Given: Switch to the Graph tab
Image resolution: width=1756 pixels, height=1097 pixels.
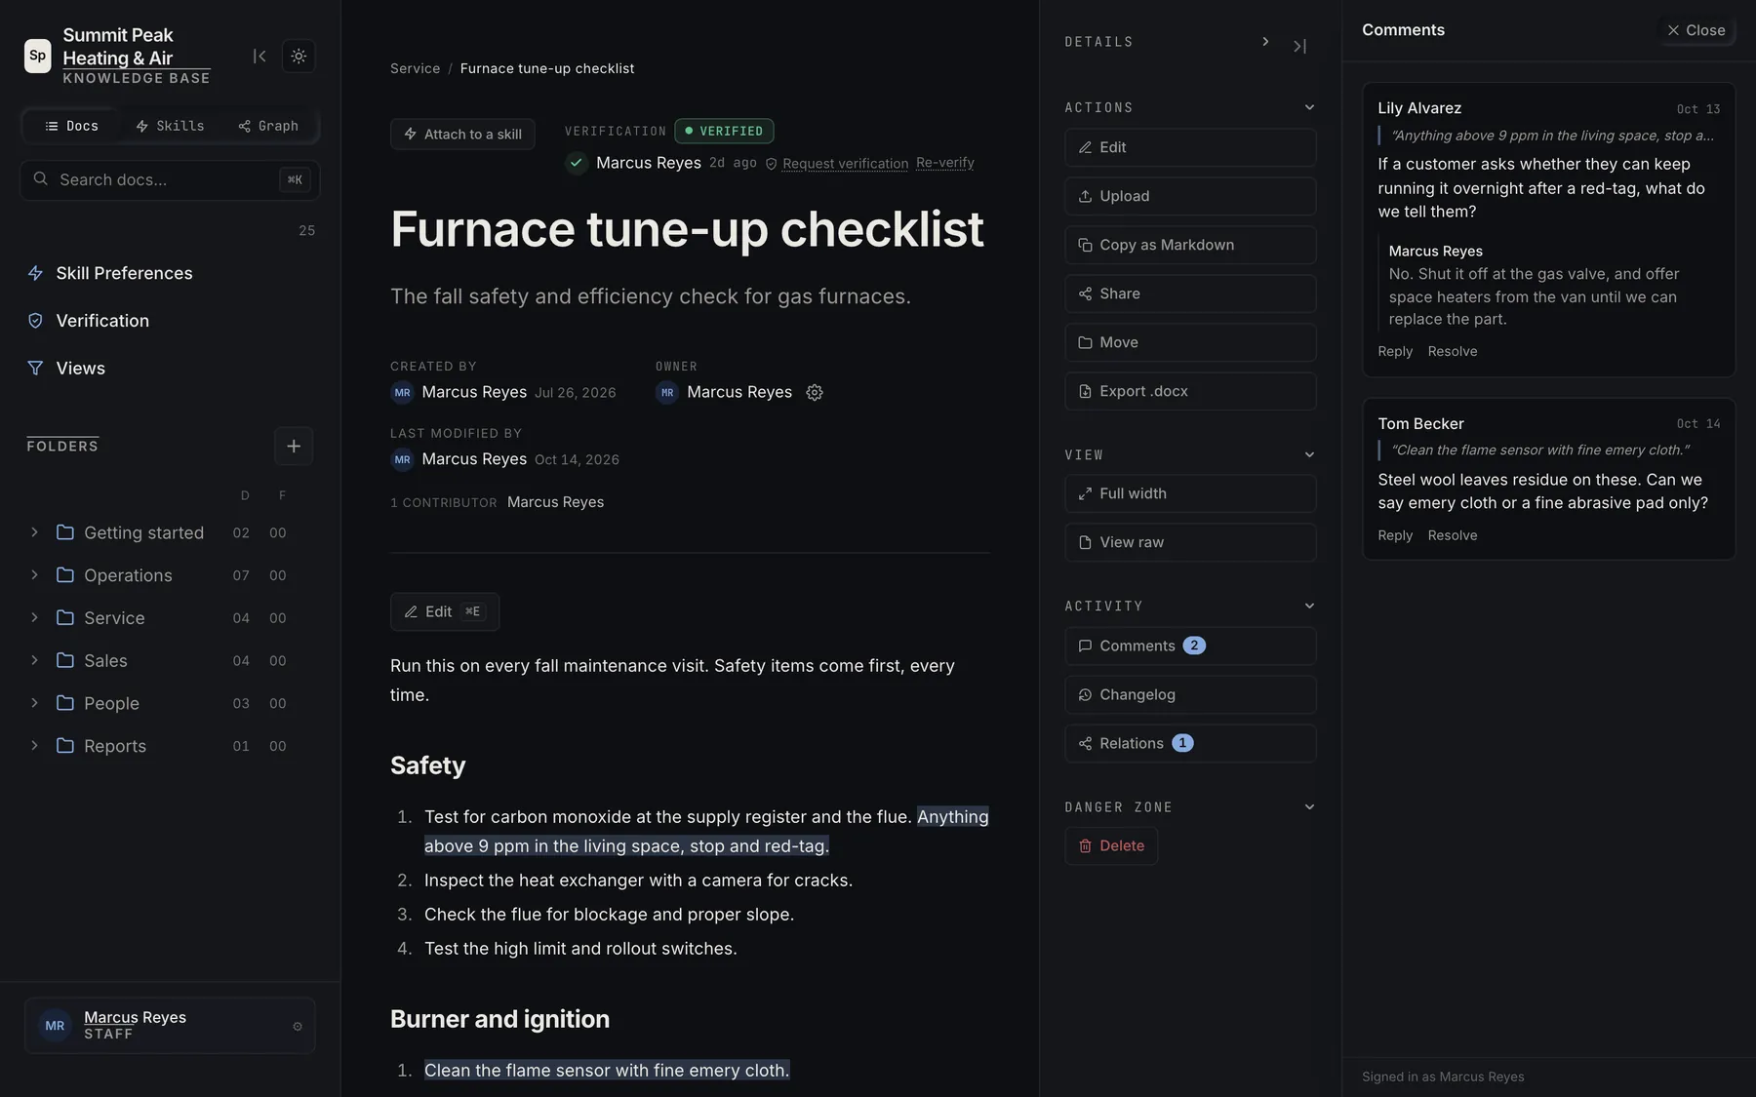Looking at the screenshot, I should 268,126.
